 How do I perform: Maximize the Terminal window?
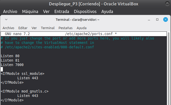click(x=157, y=19)
